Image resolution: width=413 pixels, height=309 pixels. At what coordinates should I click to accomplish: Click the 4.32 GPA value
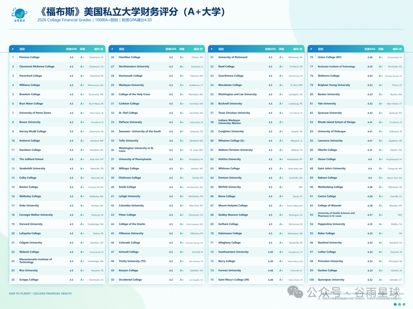pyautogui.click(x=370, y=280)
